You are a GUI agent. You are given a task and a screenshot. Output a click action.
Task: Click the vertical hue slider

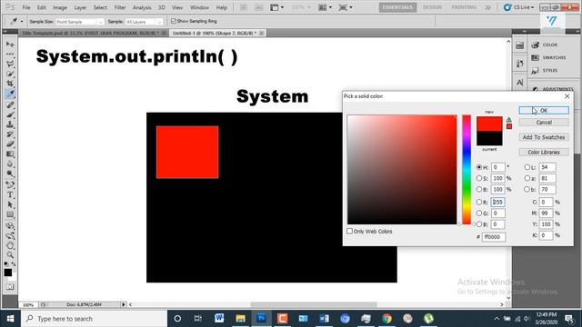(x=467, y=170)
